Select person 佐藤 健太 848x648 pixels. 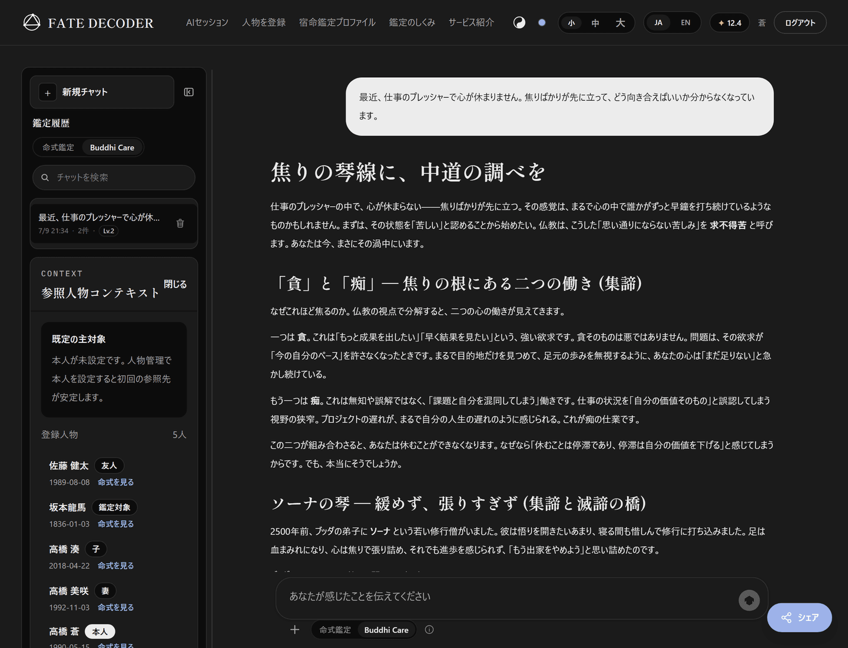click(69, 465)
